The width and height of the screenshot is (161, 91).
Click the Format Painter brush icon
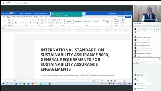pos(12,24)
